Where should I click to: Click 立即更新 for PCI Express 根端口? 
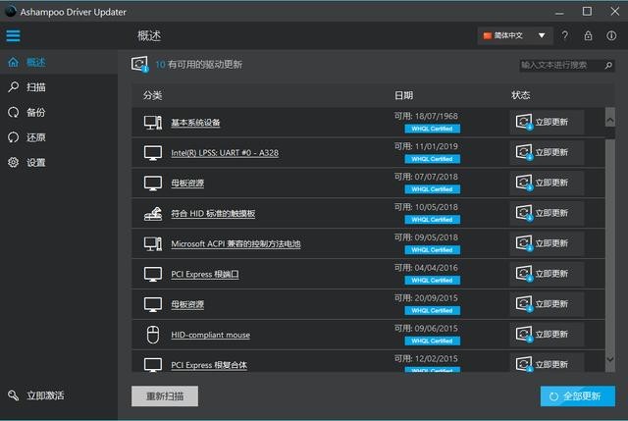click(547, 274)
